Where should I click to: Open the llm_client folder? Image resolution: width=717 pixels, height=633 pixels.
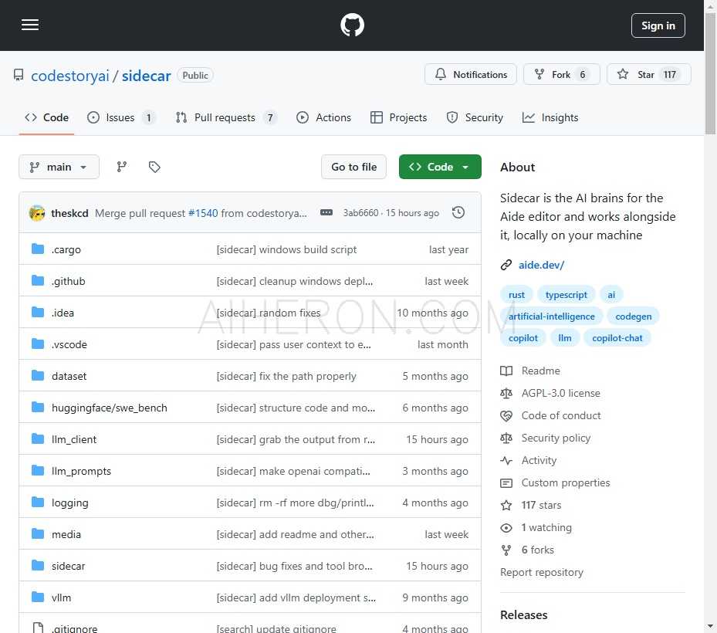tap(74, 439)
